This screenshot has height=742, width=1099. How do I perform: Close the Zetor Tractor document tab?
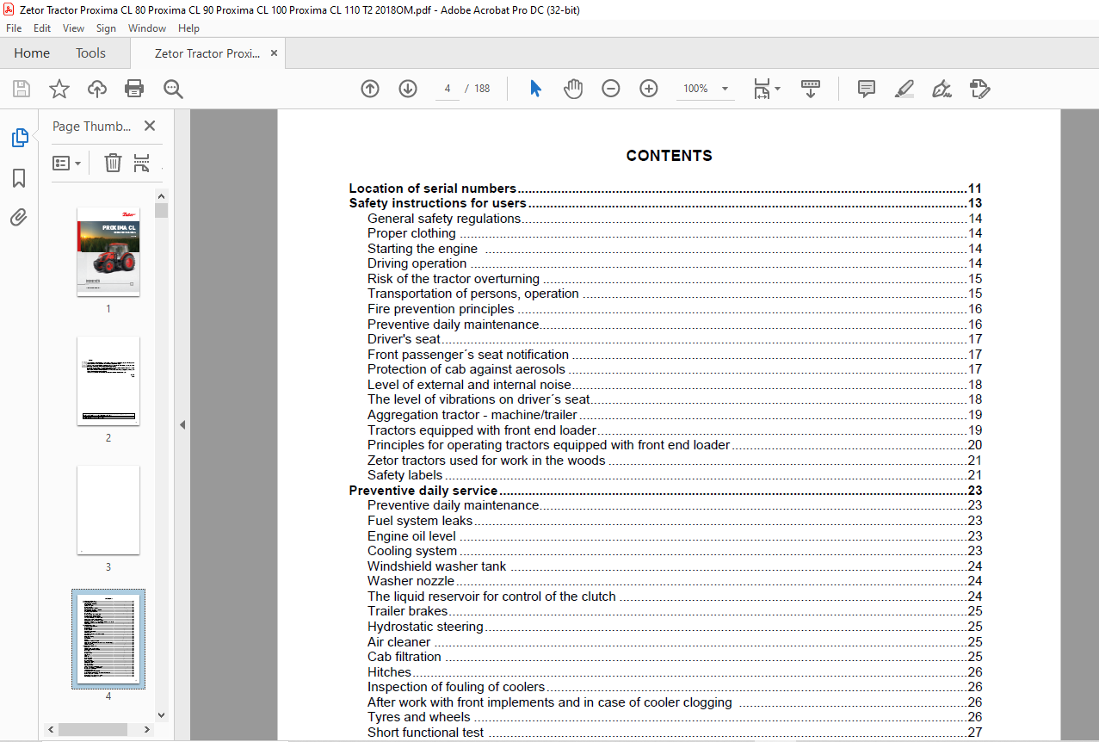tap(274, 53)
